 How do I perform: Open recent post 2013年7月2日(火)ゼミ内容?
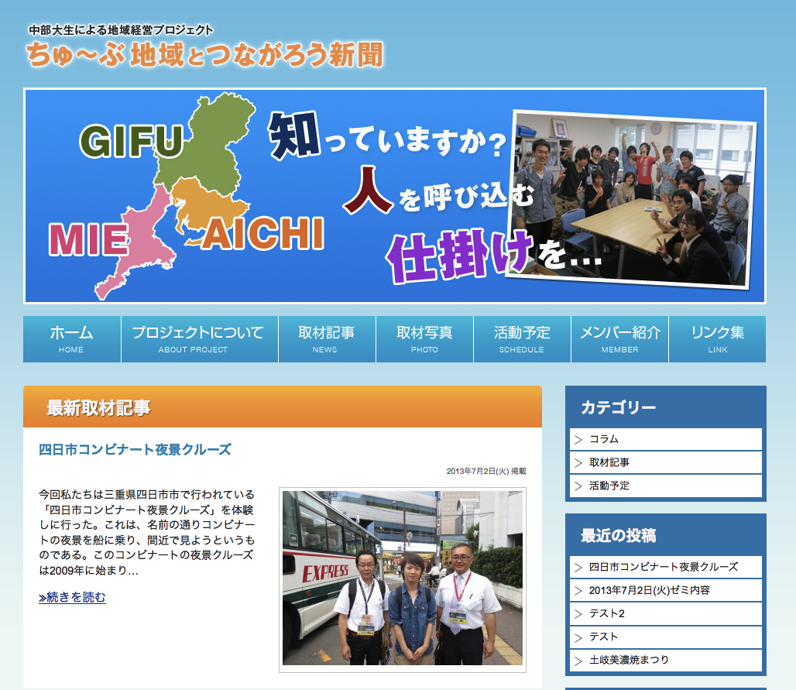click(x=649, y=590)
